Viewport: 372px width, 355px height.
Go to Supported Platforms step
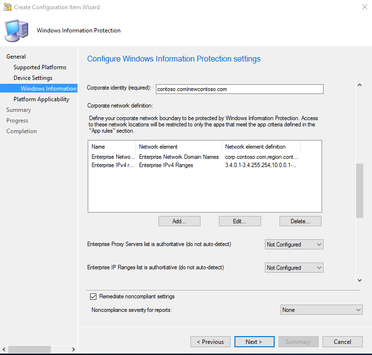pyautogui.click(x=40, y=67)
